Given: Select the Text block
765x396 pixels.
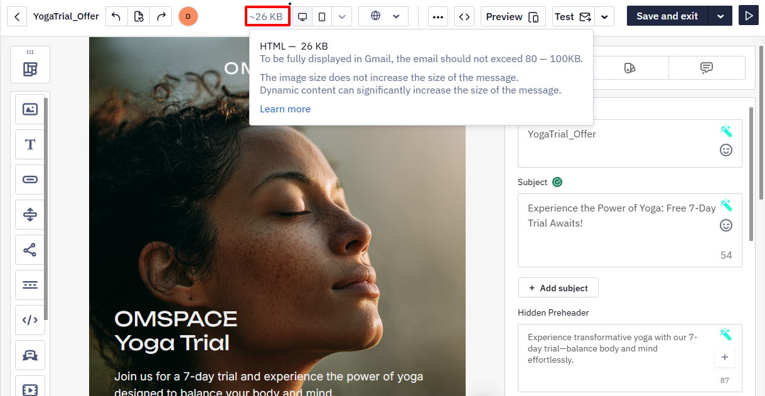Looking at the screenshot, I should point(30,144).
